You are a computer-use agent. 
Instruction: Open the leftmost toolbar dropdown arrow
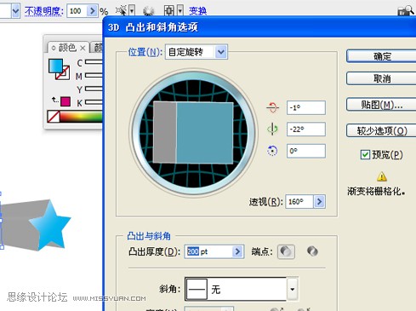[15, 11]
